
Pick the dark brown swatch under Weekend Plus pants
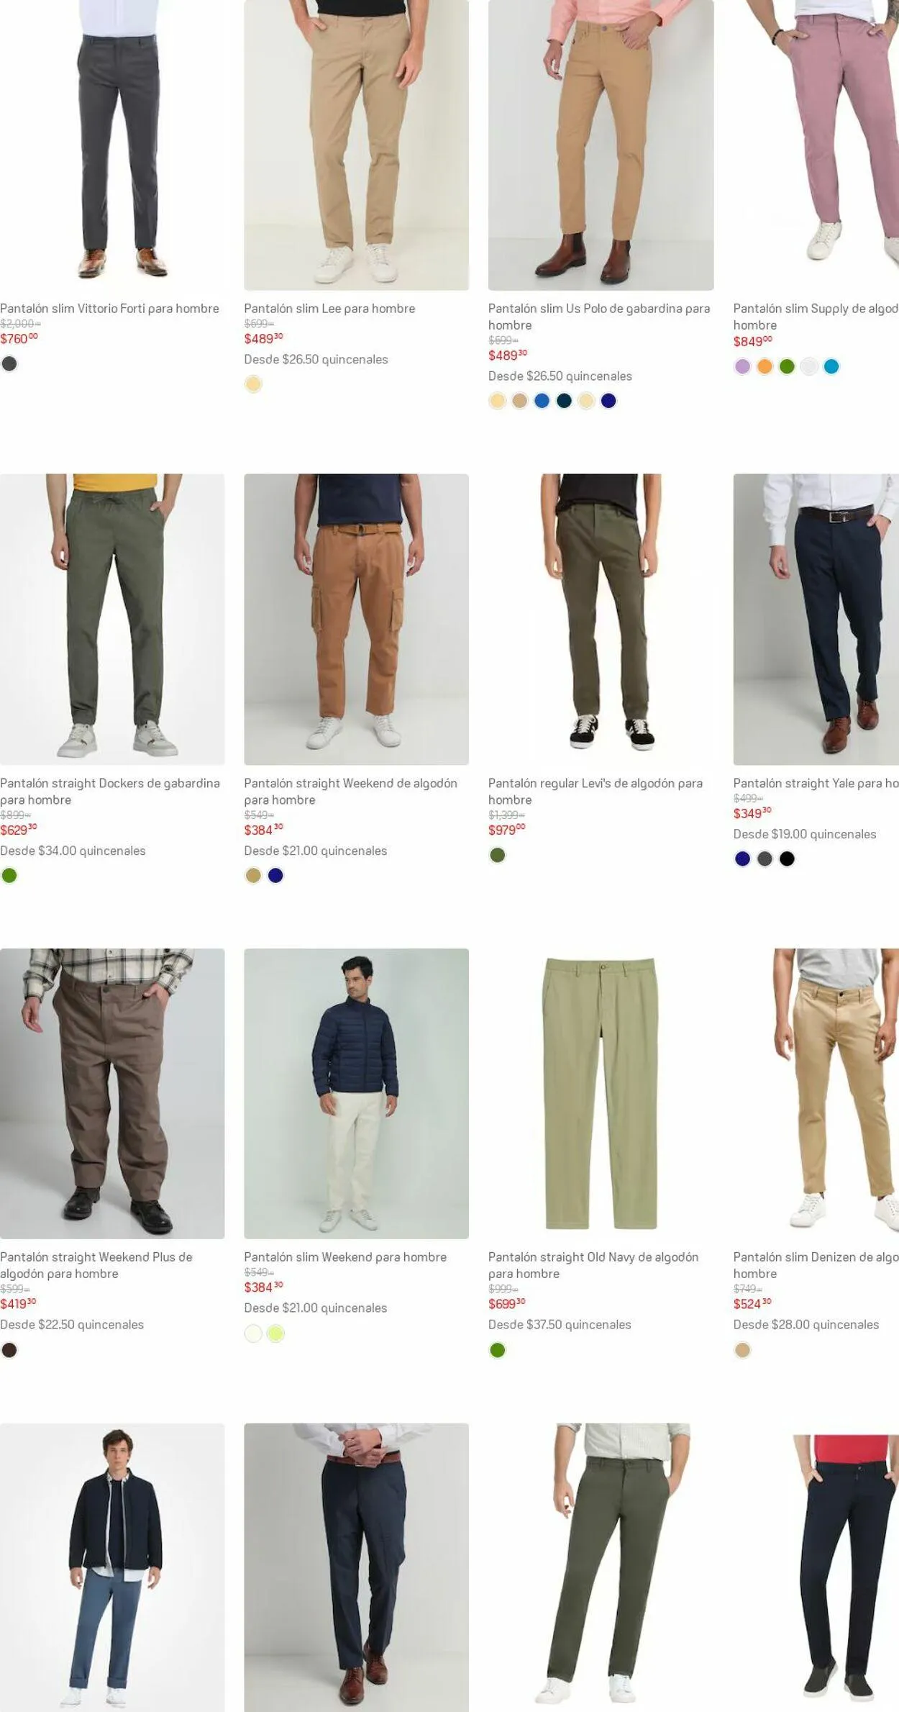(9, 1350)
